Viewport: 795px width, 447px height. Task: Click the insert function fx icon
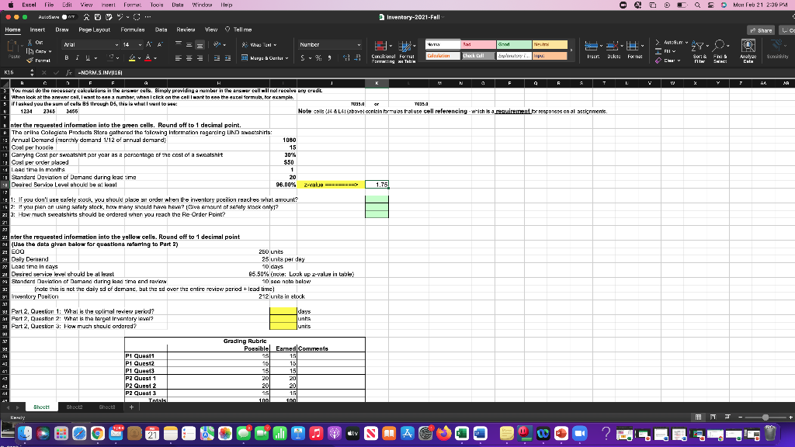click(69, 72)
